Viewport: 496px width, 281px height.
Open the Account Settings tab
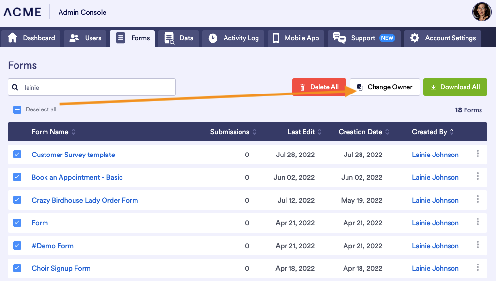(x=443, y=38)
